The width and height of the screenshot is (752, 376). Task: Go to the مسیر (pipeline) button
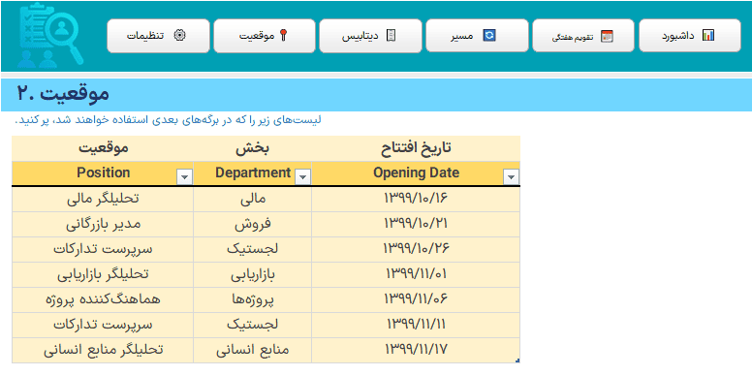477,36
